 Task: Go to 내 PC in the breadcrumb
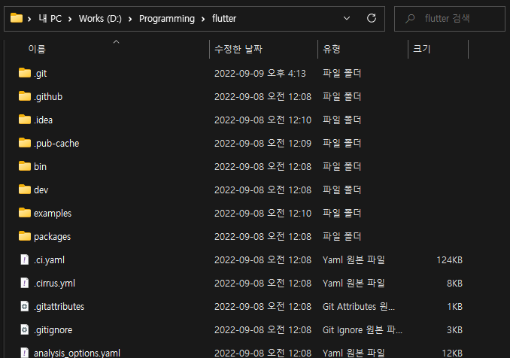click(x=50, y=19)
